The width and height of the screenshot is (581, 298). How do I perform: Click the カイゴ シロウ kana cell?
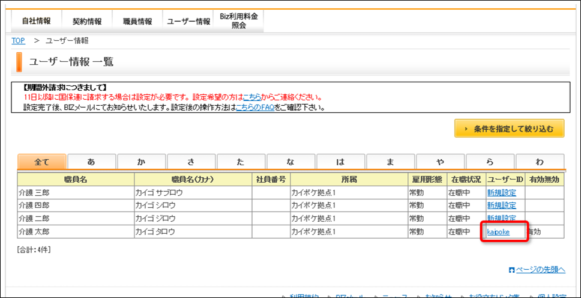[193, 205]
